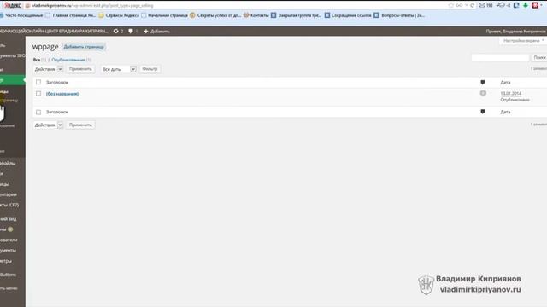Open the Действия bulk dropdown below the table

48,125
